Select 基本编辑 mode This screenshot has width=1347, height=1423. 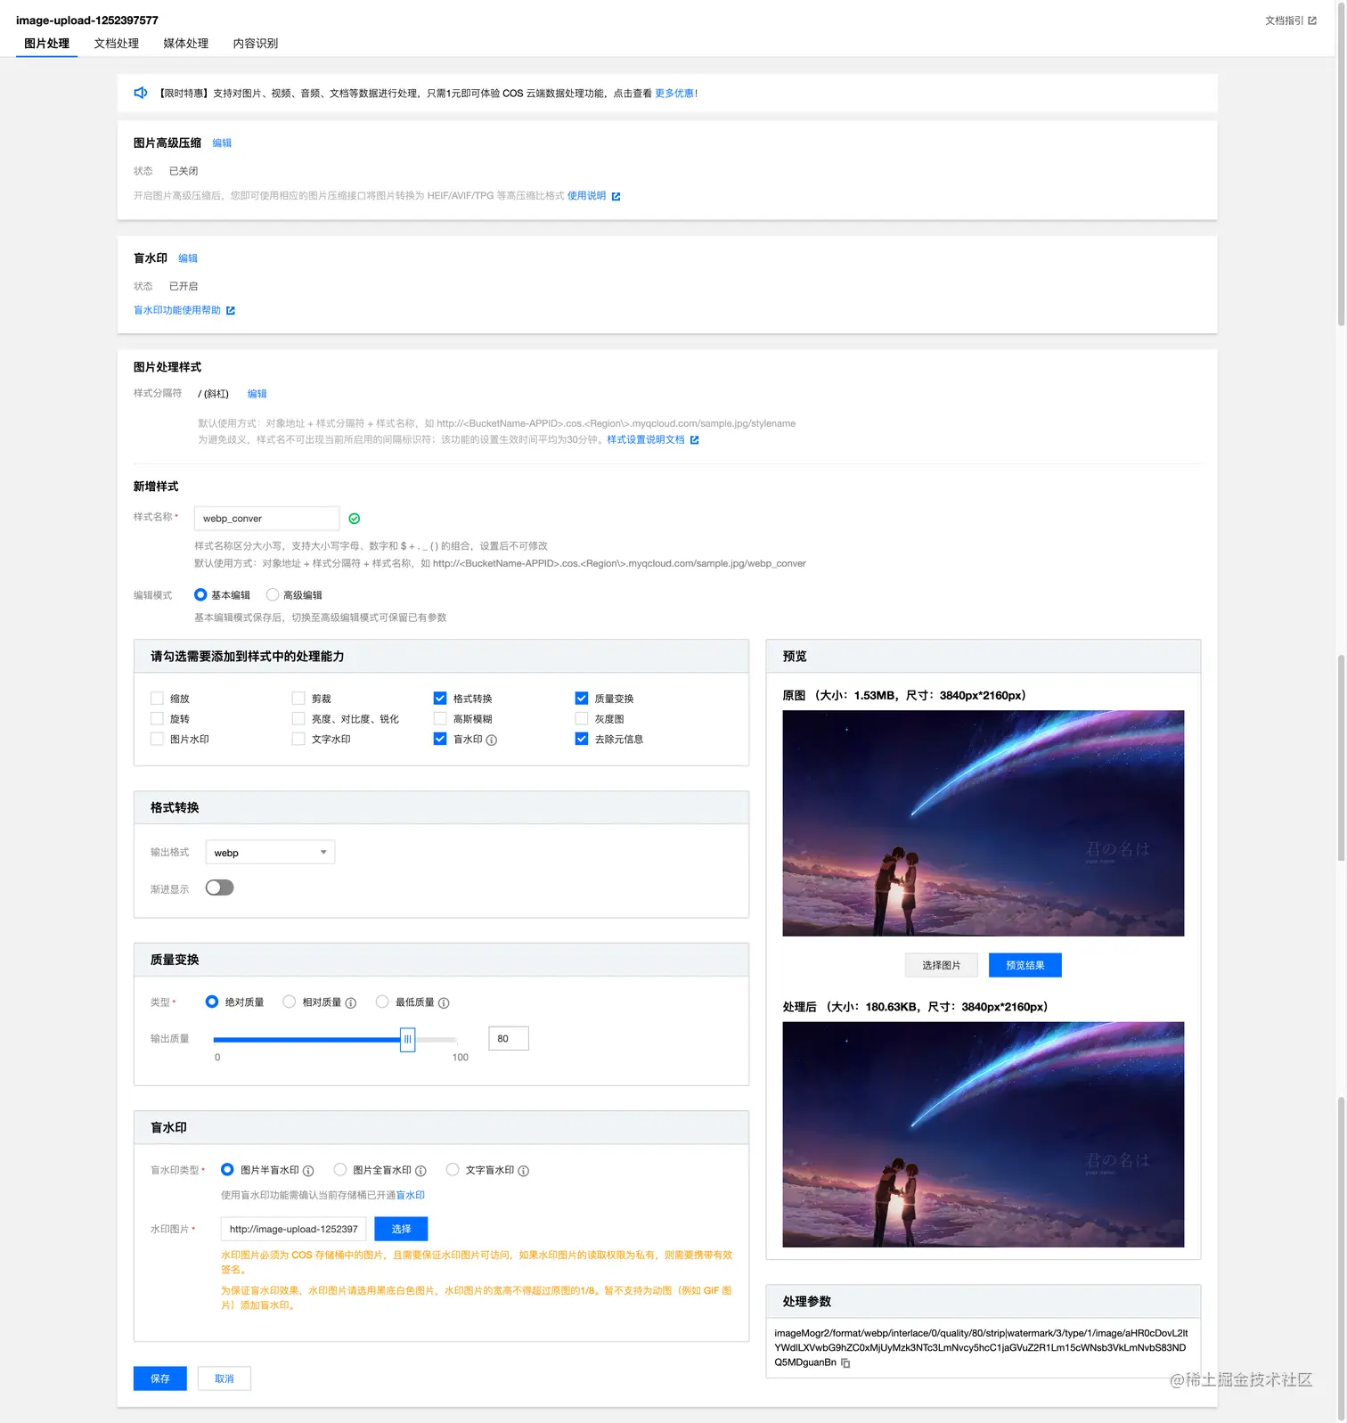coord(200,594)
